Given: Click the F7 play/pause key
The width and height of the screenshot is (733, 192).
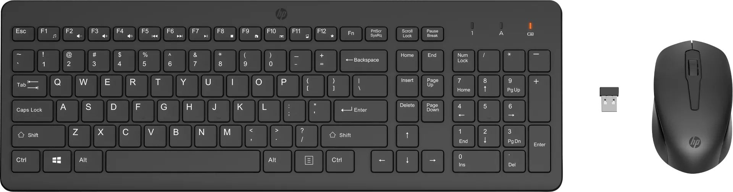Looking at the screenshot, I should pyautogui.click(x=200, y=34).
